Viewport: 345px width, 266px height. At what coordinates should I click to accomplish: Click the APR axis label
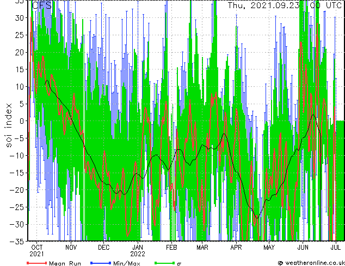coord(236,248)
